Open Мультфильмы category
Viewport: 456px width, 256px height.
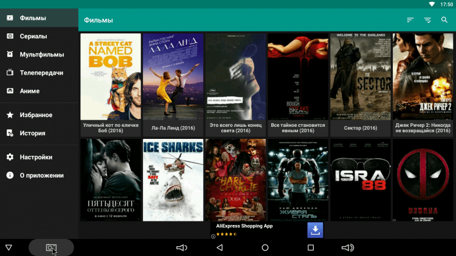[41, 55]
